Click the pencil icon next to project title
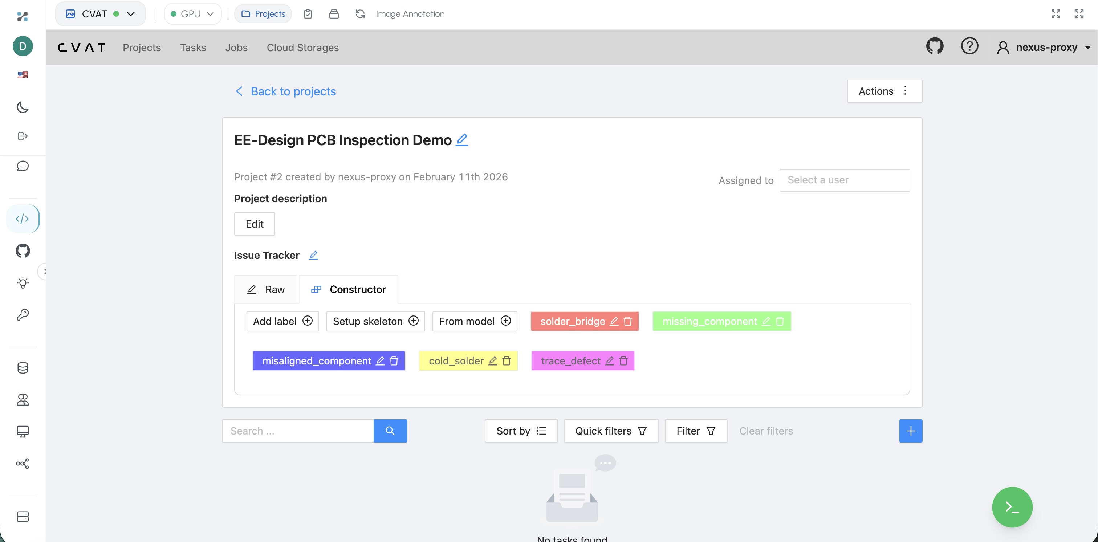The height and width of the screenshot is (542, 1098). pos(461,140)
